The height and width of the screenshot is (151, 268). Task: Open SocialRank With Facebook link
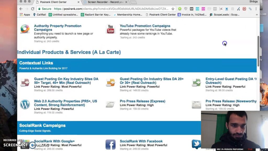141,141
